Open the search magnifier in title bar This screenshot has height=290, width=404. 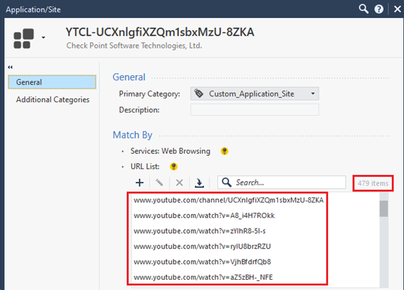364,9
